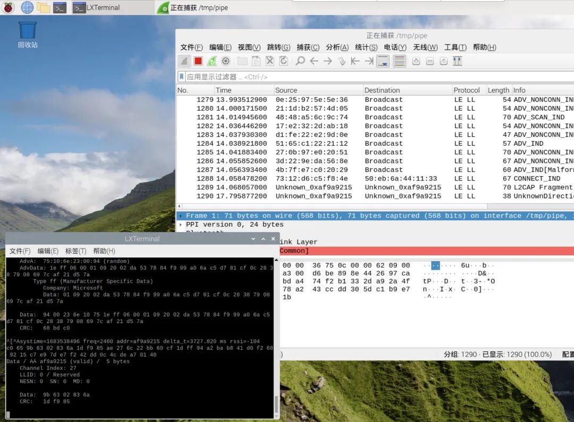Click the go to specified packet icon

click(x=342, y=61)
